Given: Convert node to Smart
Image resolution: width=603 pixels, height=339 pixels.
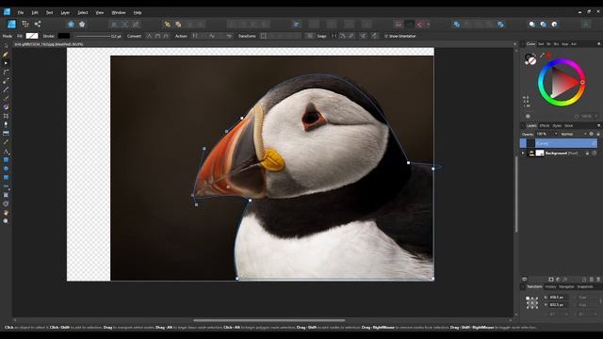Looking at the screenshot, I should [x=166, y=36].
